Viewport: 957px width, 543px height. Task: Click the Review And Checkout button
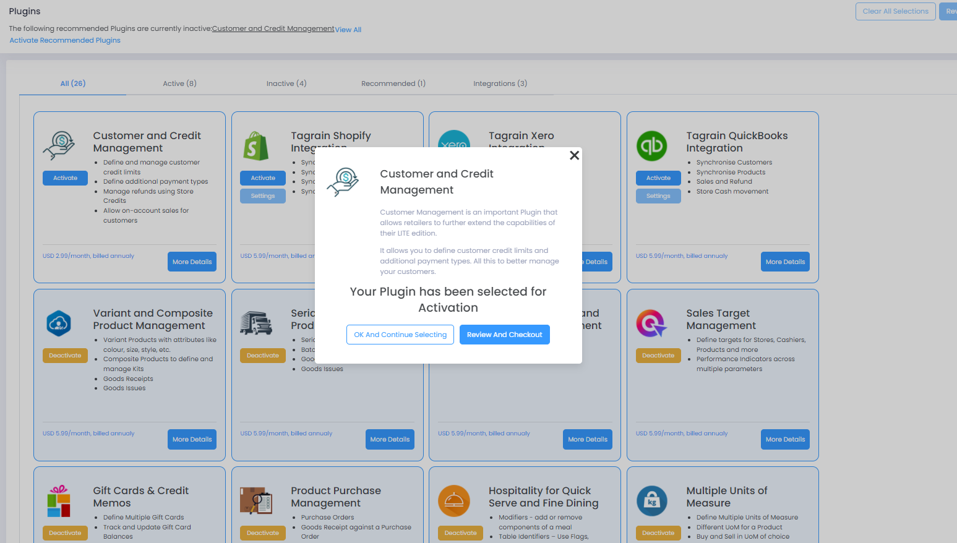click(504, 335)
